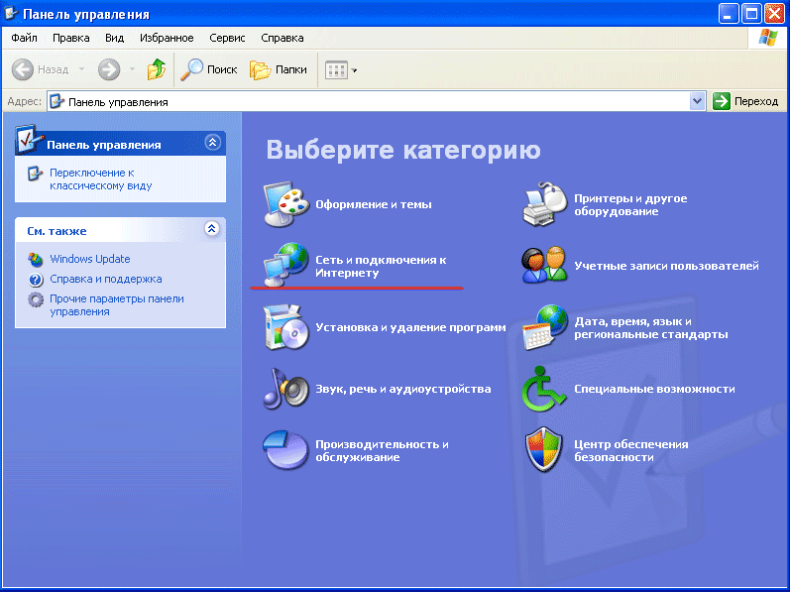Viewport: 790px width, 592px height.
Task: Open the Windows Update link
Action: [89, 260]
